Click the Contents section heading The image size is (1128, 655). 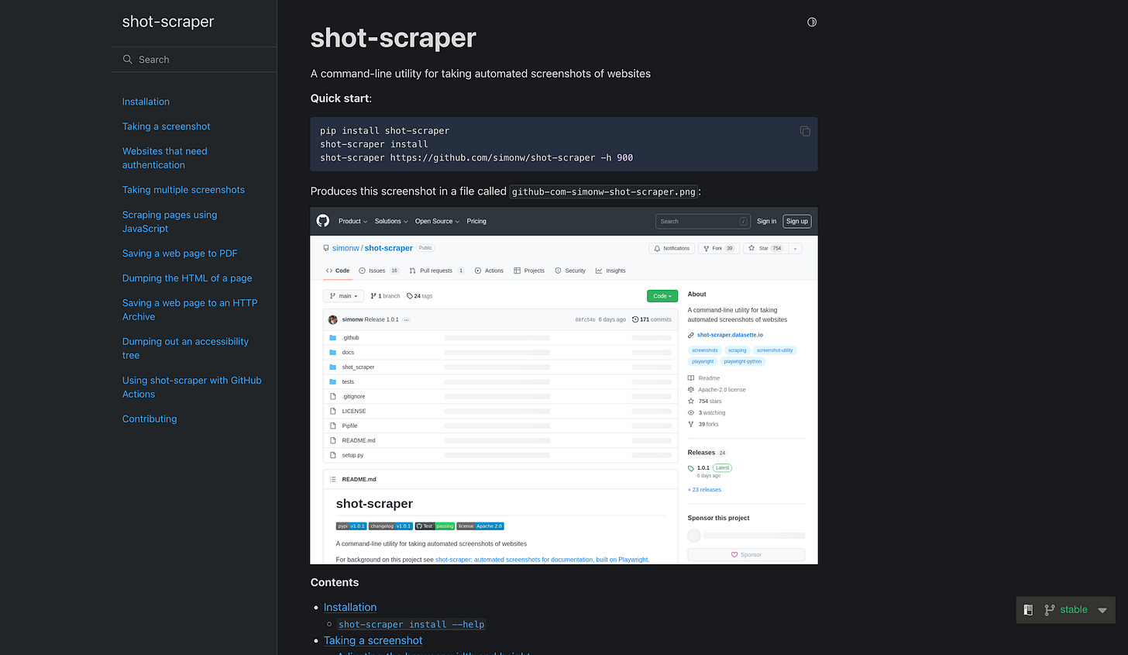(335, 583)
